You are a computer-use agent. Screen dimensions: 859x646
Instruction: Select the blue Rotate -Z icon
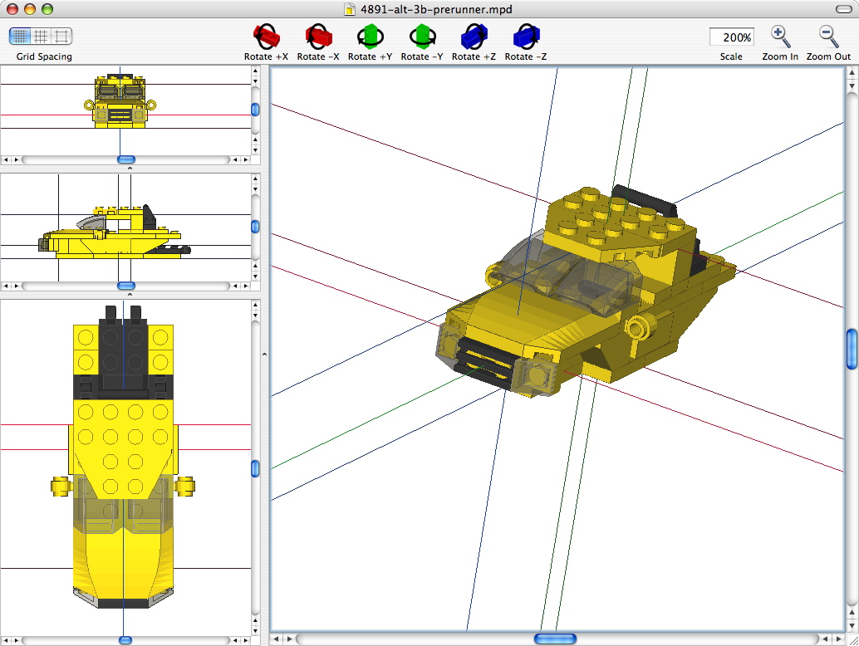coord(525,37)
